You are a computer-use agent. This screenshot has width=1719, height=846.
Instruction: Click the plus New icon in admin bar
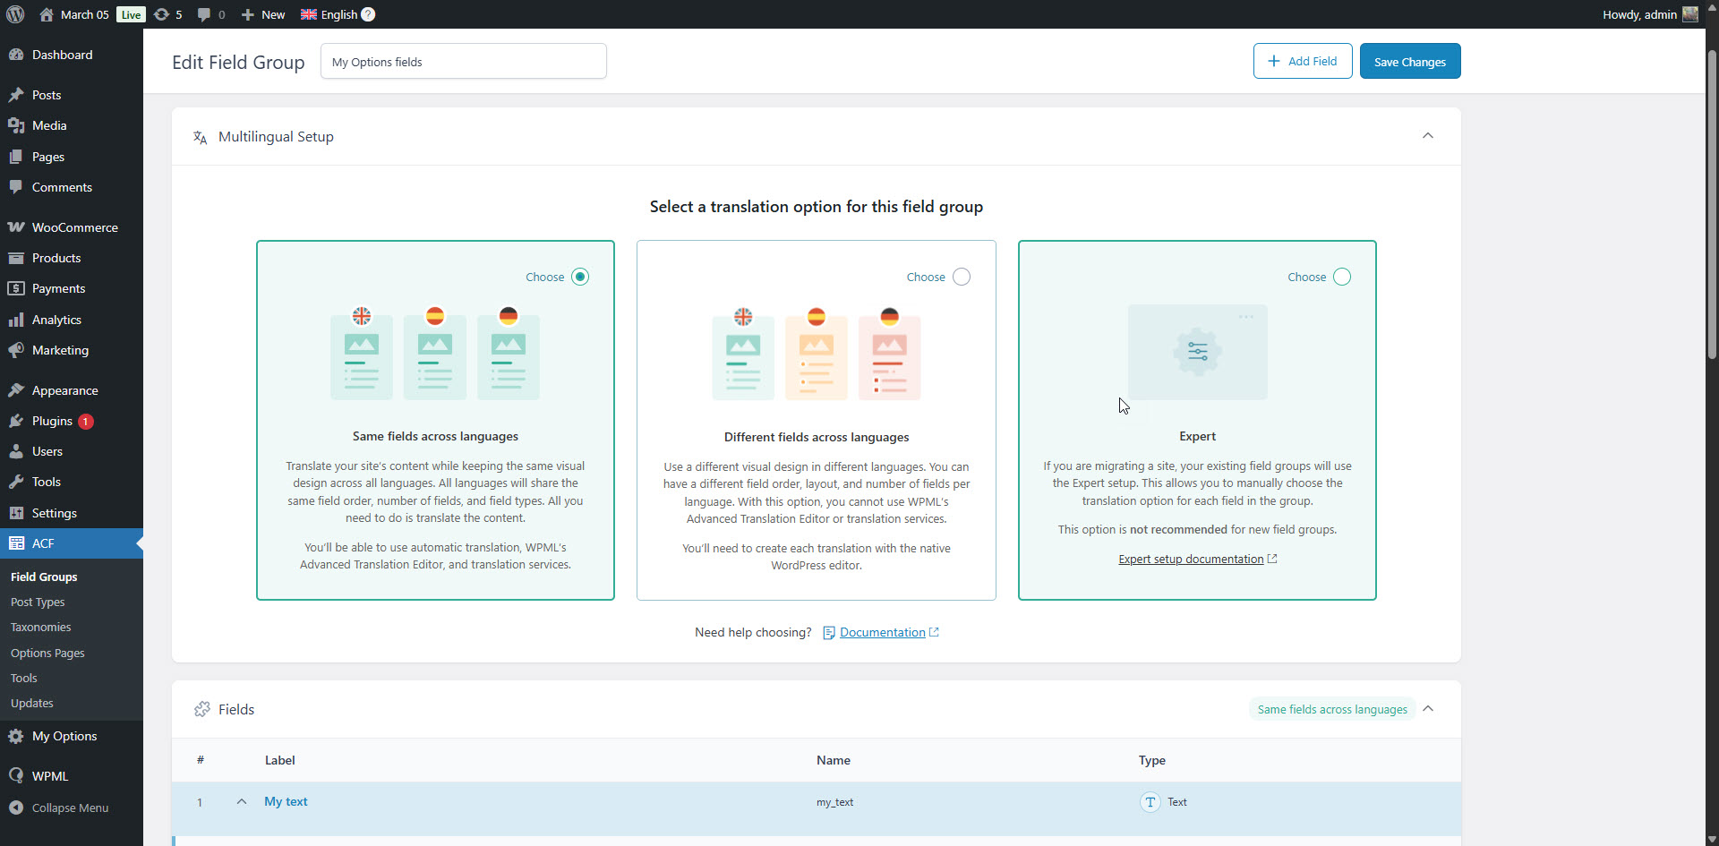(x=248, y=14)
